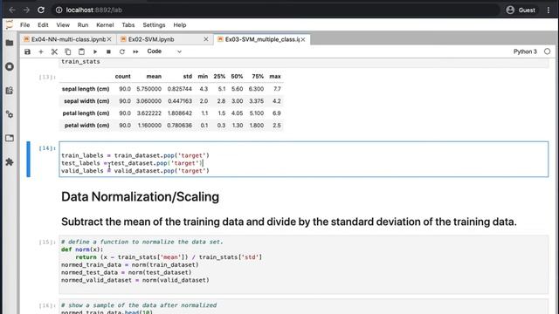Click the 'count' column header
The height and width of the screenshot is (314, 559).
click(x=122, y=77)
